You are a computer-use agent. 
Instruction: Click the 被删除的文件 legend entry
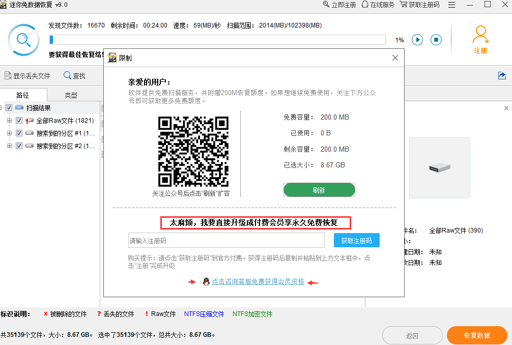pyautogui.click(x=65, y=314)
